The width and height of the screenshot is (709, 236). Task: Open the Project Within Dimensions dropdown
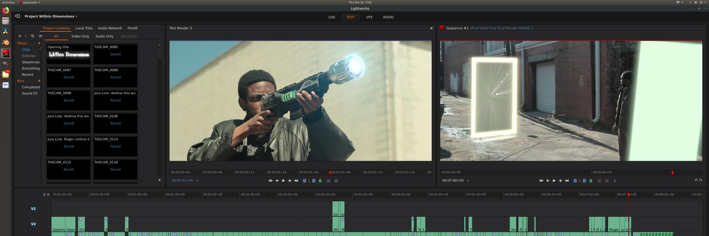click(x=51, y=16)
